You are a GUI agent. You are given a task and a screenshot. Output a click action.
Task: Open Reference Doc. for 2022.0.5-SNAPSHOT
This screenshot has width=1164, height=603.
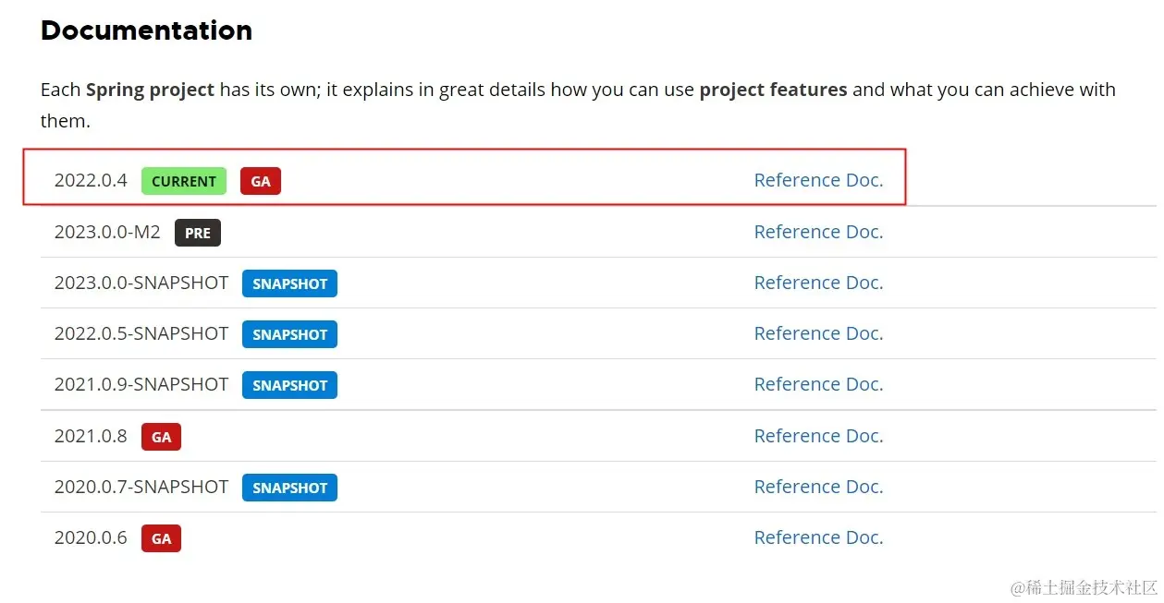point(818,333)
